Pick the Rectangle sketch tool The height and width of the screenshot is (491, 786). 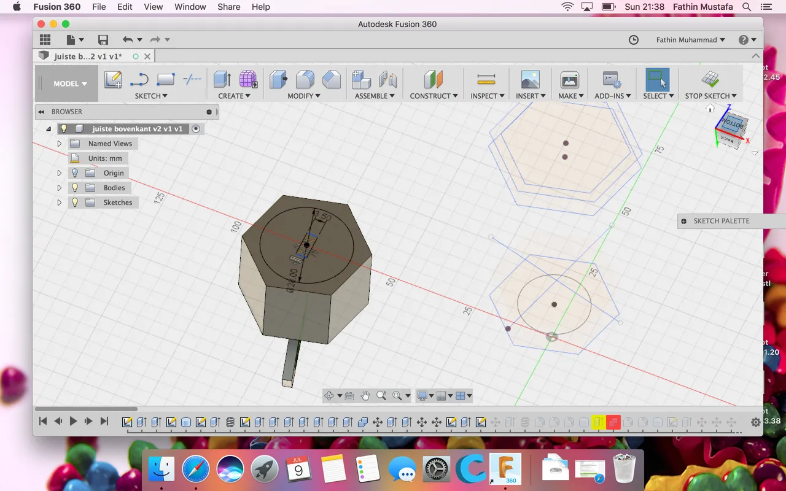[x=166, y=80]
